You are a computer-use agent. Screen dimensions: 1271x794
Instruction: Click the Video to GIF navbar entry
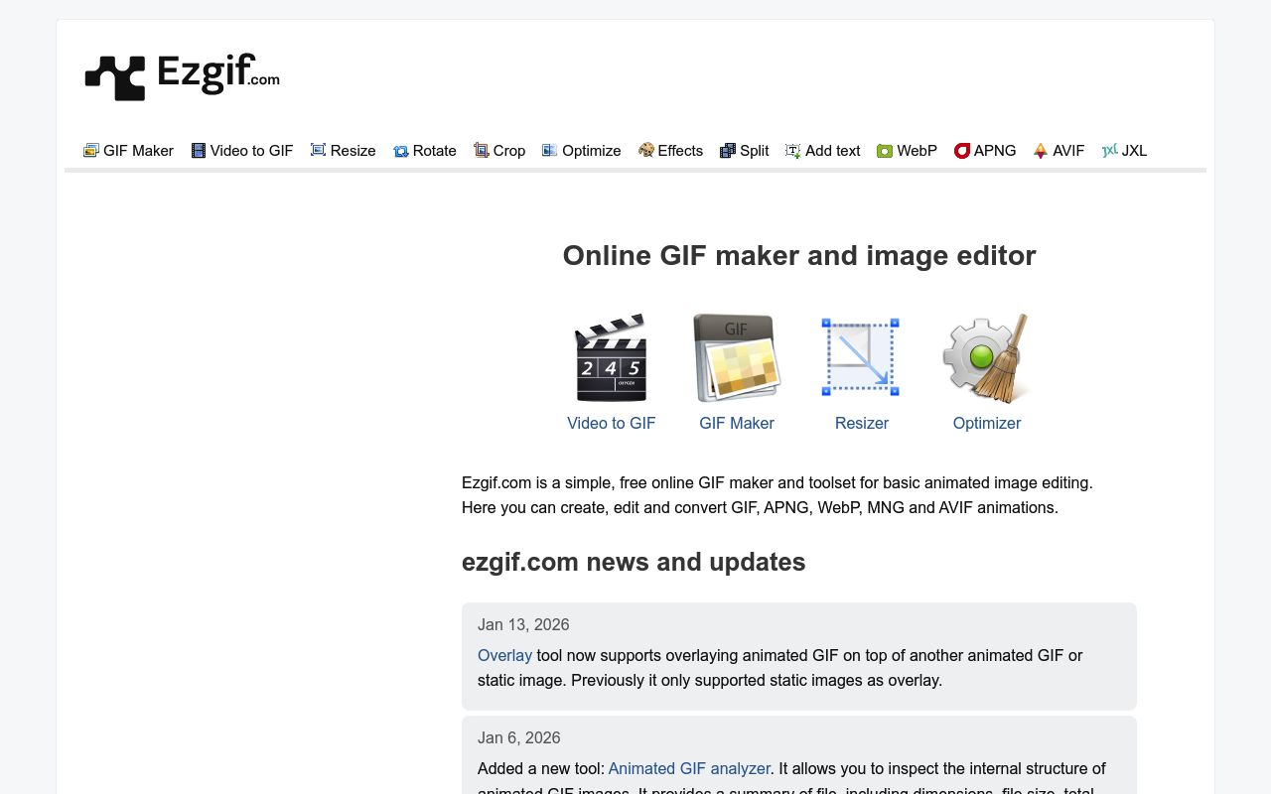[242, 151]
